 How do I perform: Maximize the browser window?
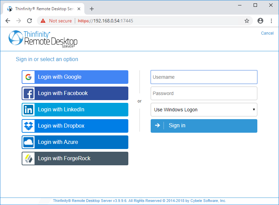tap(255, 5)
